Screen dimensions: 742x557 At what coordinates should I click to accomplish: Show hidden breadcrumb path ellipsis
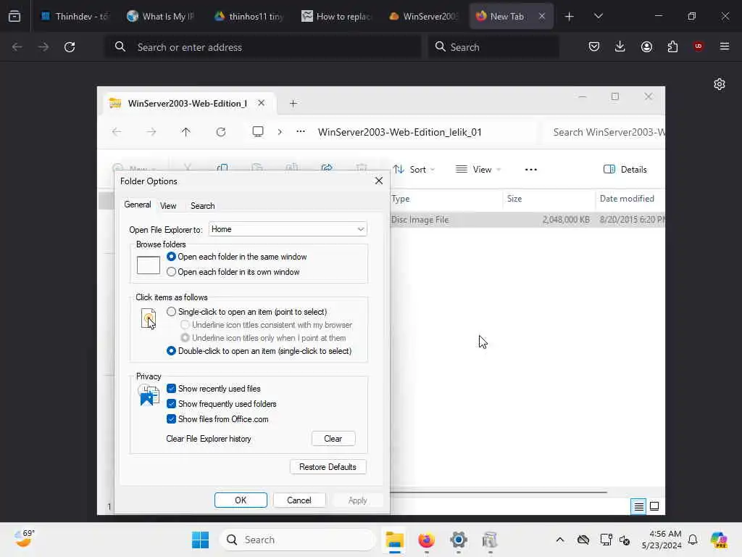tap(301, 132)
